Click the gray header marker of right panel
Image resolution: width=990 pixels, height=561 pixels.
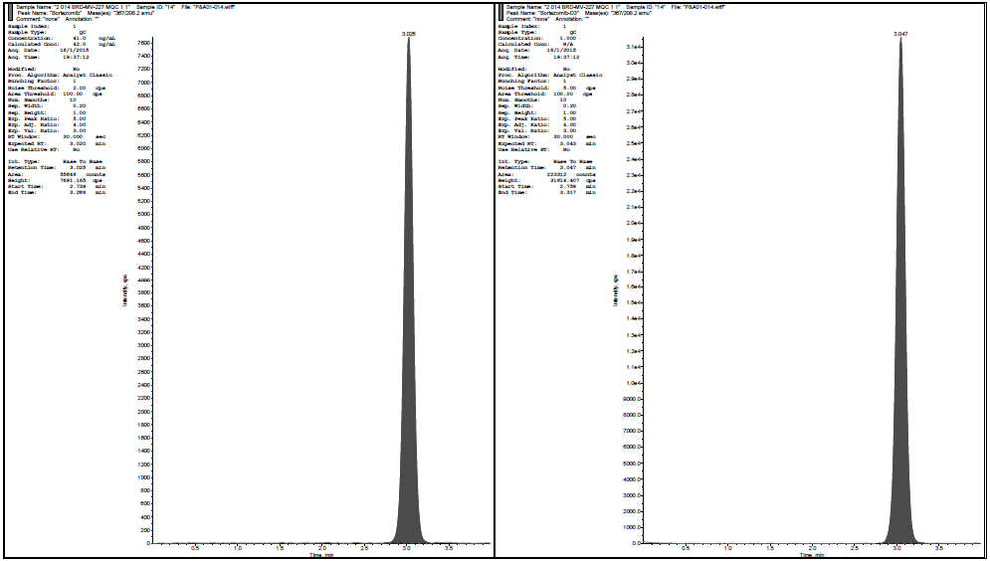click(x=500, y=13)
